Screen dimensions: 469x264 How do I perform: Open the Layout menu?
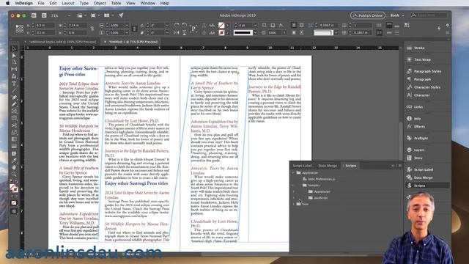coord(68,3)
